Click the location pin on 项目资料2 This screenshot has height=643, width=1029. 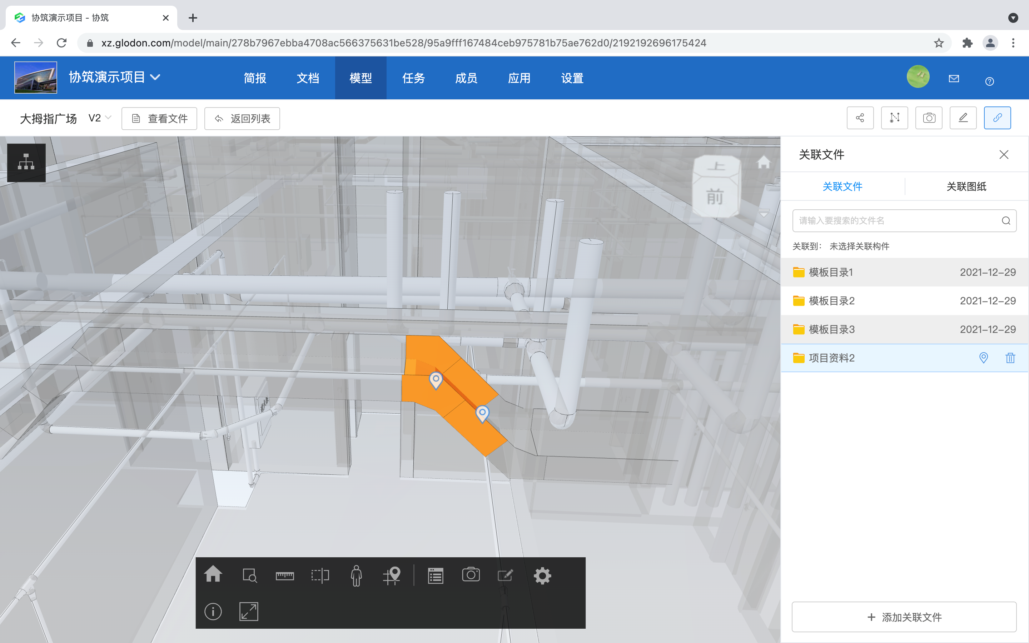pos(983,358)
